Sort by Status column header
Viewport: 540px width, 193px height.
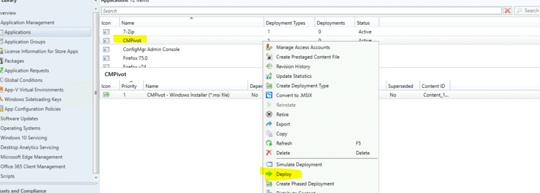367,23
